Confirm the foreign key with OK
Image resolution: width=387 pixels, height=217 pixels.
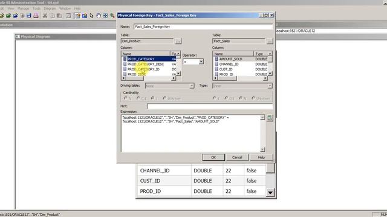click(x=213, y=157)
